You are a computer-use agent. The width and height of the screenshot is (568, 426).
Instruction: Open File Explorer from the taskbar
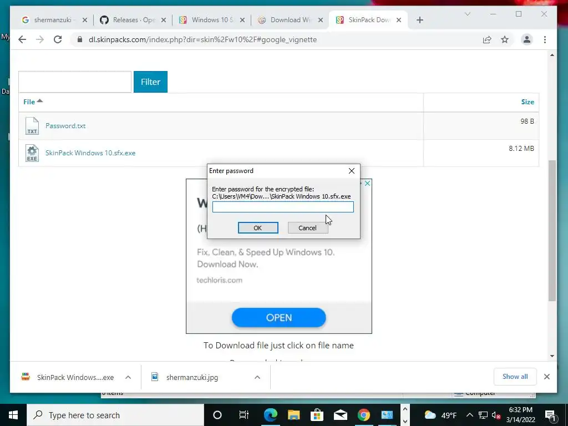[x=294, y=415]
